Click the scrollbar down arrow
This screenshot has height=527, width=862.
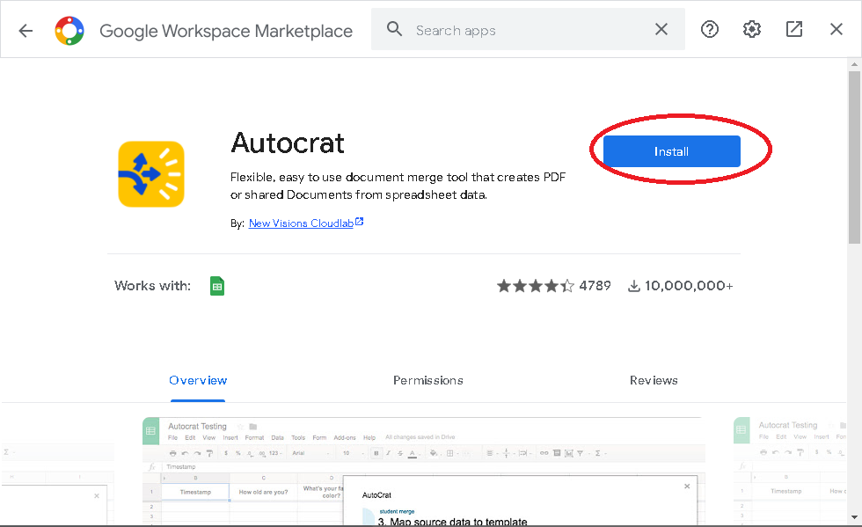tap(854, 517)
